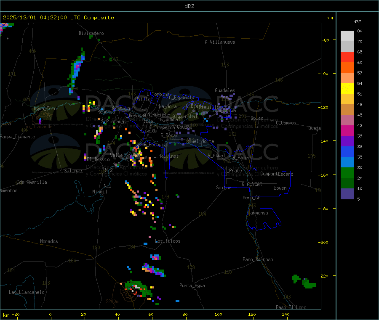
Task: Pick the yellow 51 dBZ legend swatch
Action: tap(347, 89)
